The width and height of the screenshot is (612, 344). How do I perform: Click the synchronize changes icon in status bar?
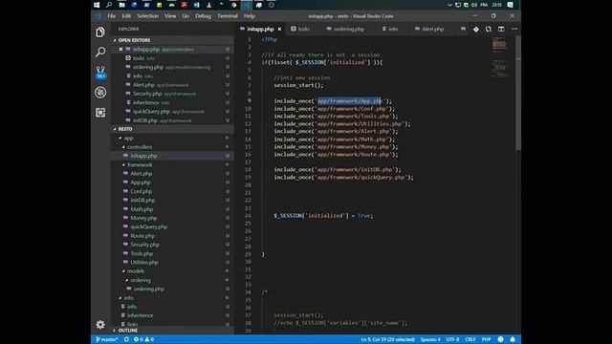[x=126, y=339]
